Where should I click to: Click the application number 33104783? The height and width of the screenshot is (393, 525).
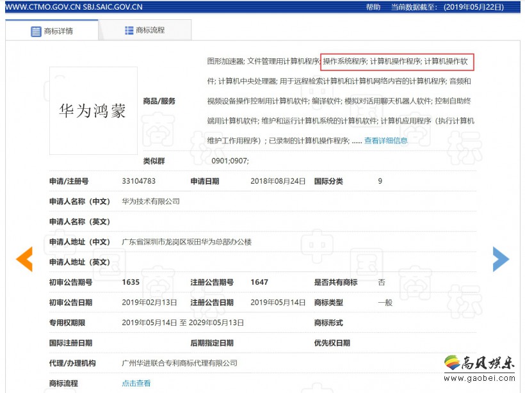tap(139, 181)
